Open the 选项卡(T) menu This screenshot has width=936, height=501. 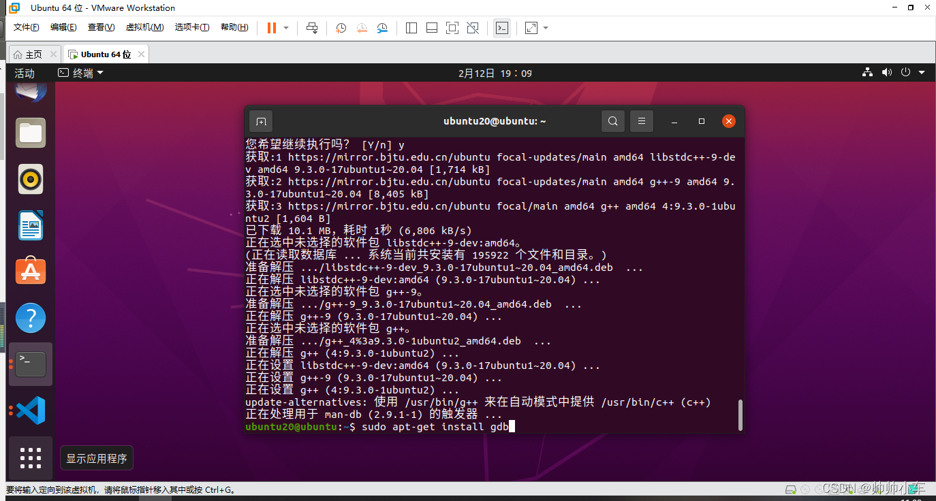coord(192,27)
